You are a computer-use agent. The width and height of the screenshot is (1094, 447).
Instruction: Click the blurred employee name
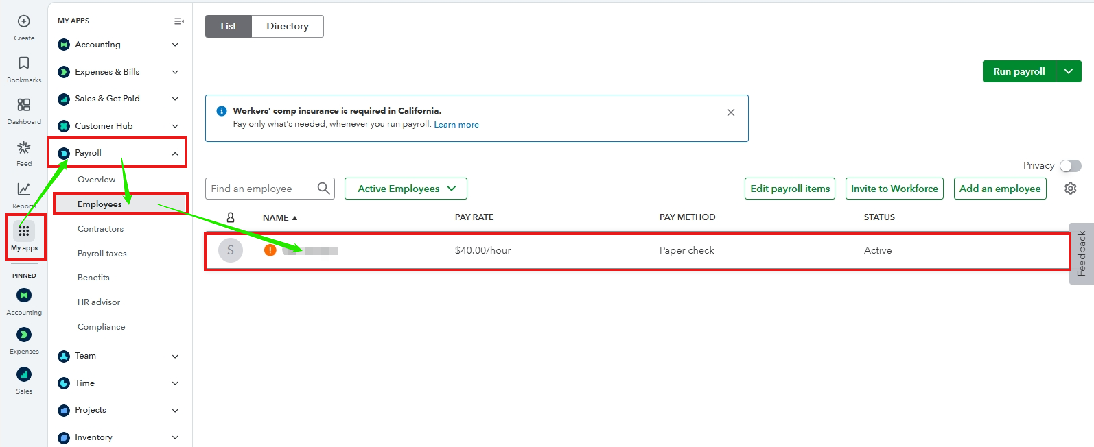point(310,251)
